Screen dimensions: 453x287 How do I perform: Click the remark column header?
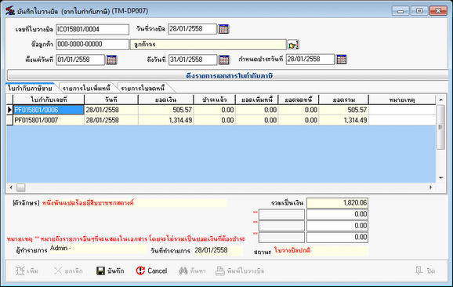(x=402, y=100)
